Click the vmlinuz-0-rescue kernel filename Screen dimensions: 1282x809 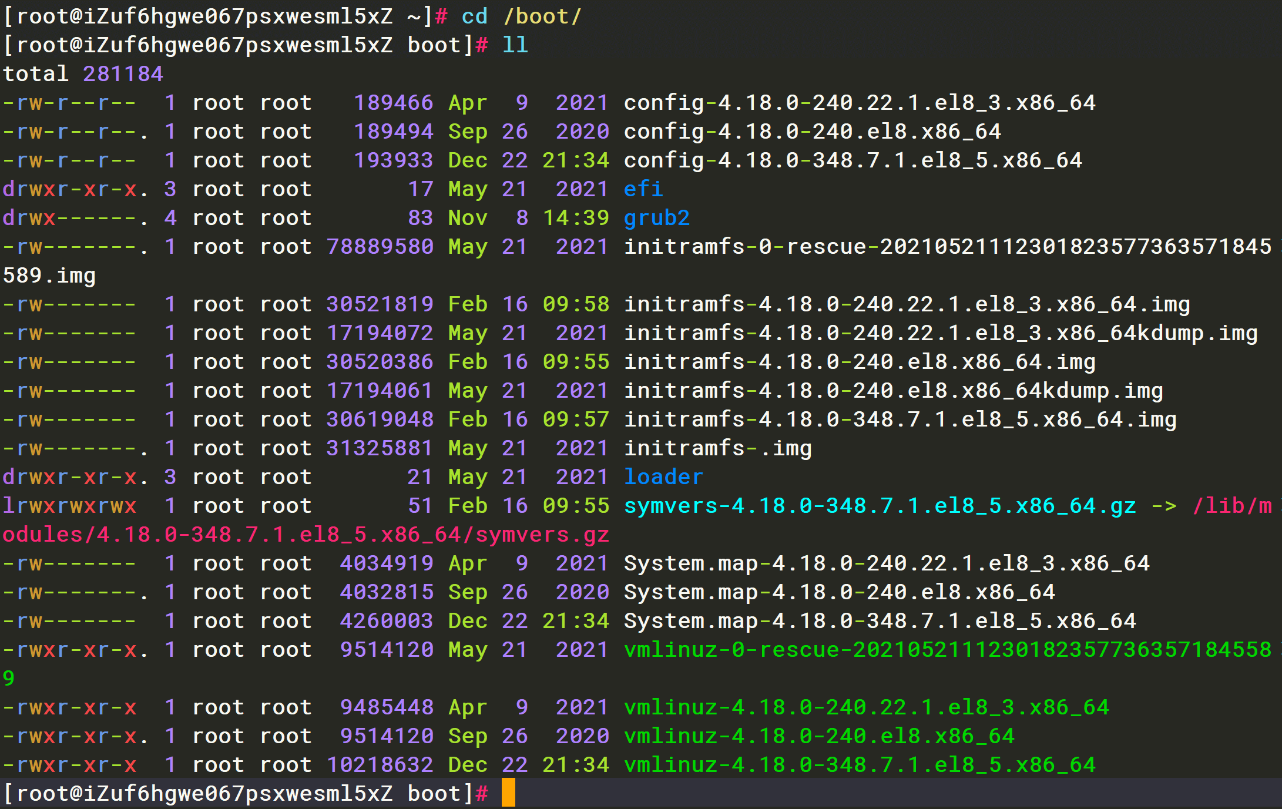pos(947,649)
